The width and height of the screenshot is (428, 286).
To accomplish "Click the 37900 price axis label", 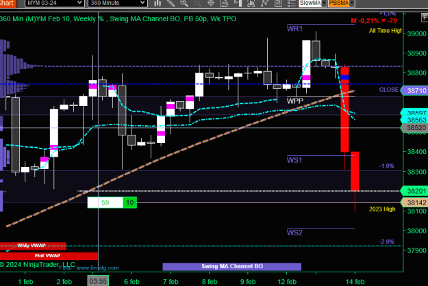I will [x=417, y=250].
